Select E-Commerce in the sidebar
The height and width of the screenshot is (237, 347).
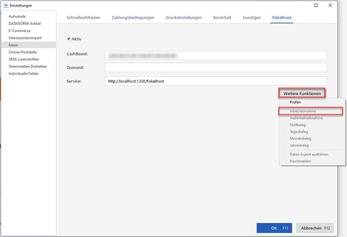19,31
